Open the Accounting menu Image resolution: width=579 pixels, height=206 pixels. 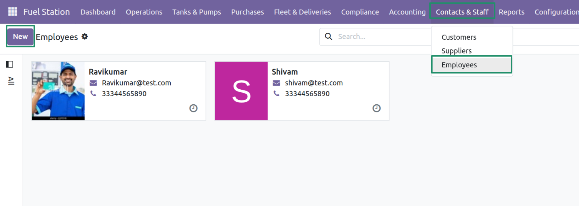(x=407, y=12)
